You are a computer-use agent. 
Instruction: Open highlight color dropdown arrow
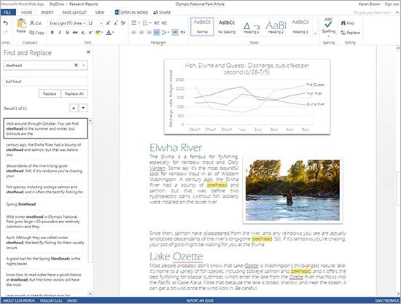point(102,33)
